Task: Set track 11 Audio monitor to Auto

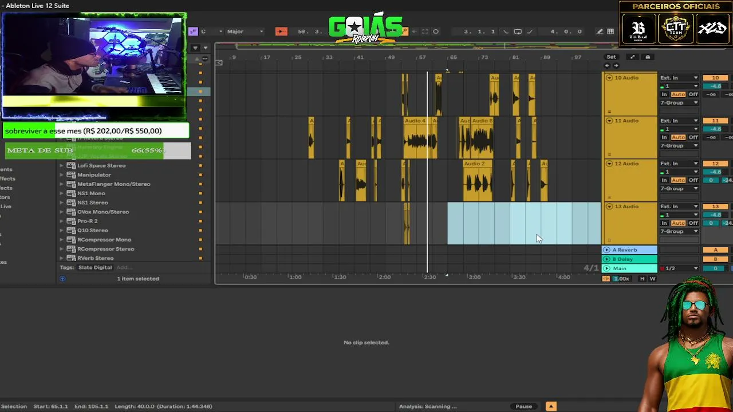Action: 678,137
